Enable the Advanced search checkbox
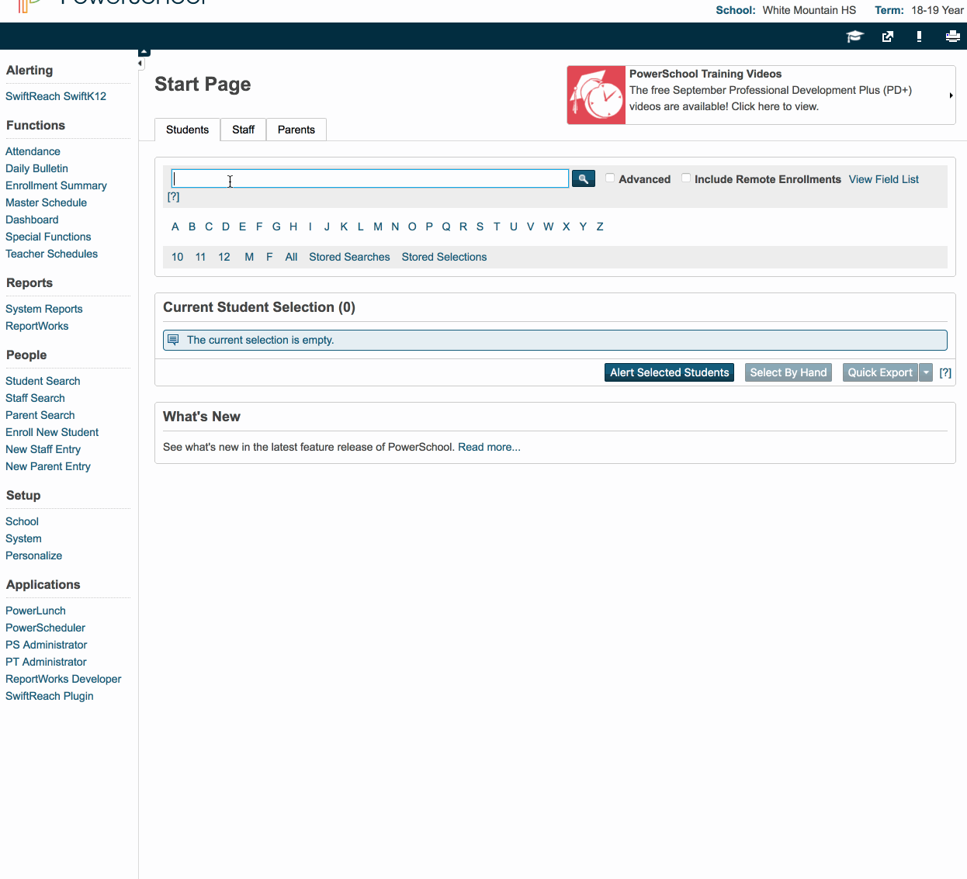Viewport: 967px width, 879px height. (610, 178)
